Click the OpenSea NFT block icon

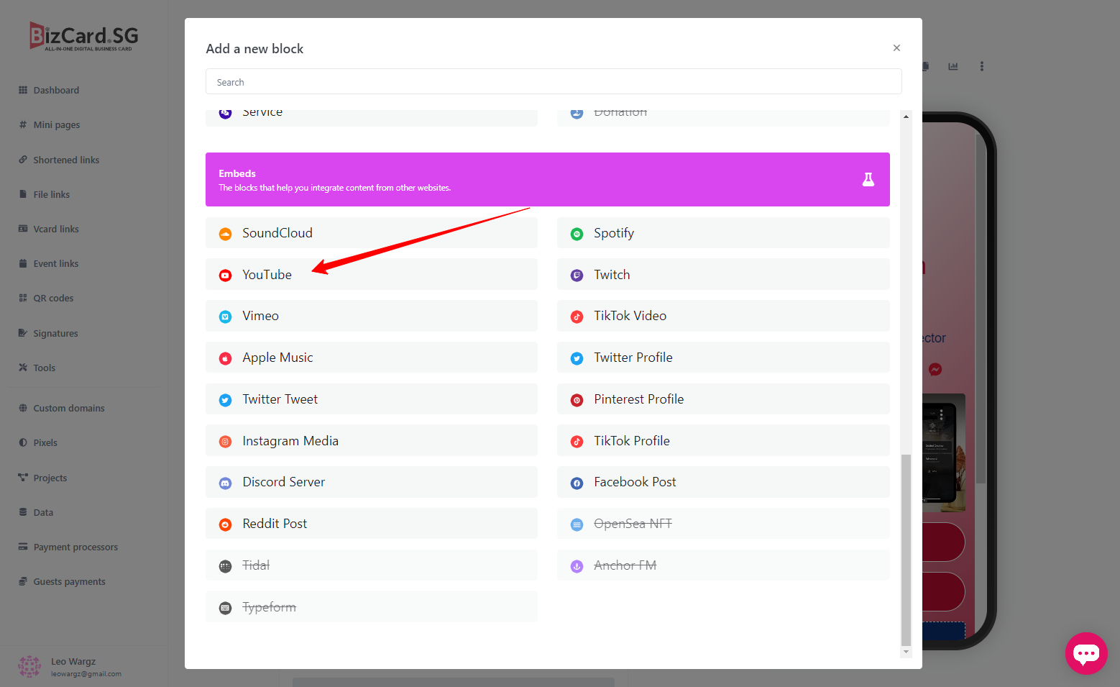(577, 524)
